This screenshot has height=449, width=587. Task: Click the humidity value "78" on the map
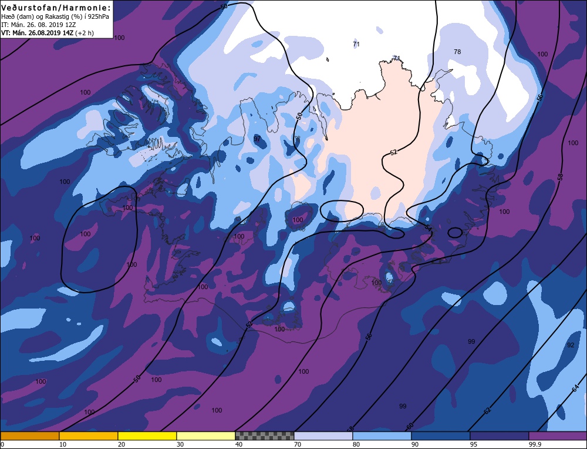(x=457, y=52)
